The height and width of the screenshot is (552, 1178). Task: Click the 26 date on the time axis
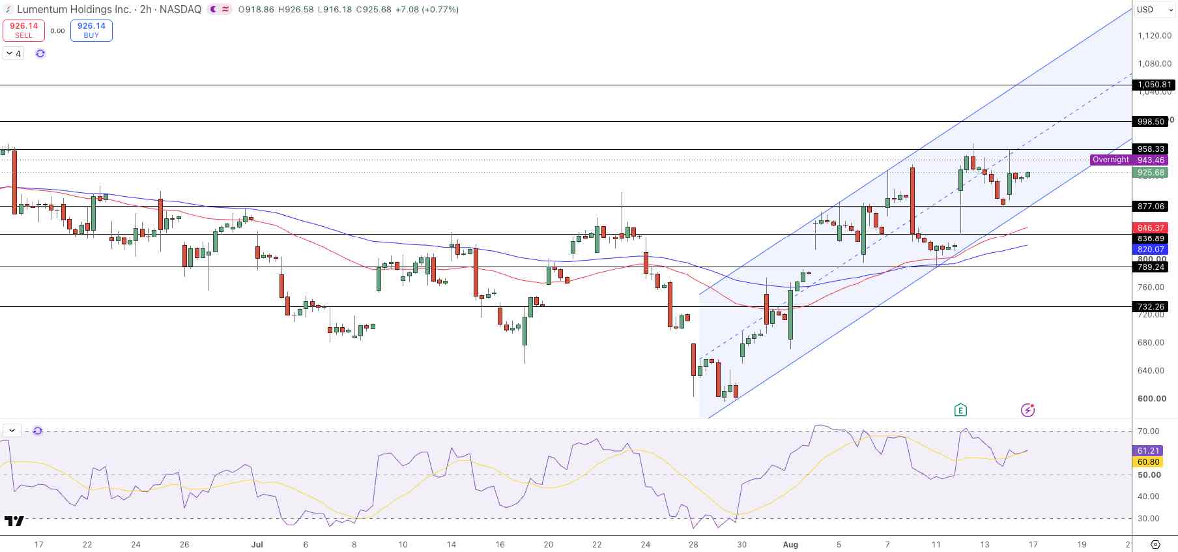coord(184,545)
